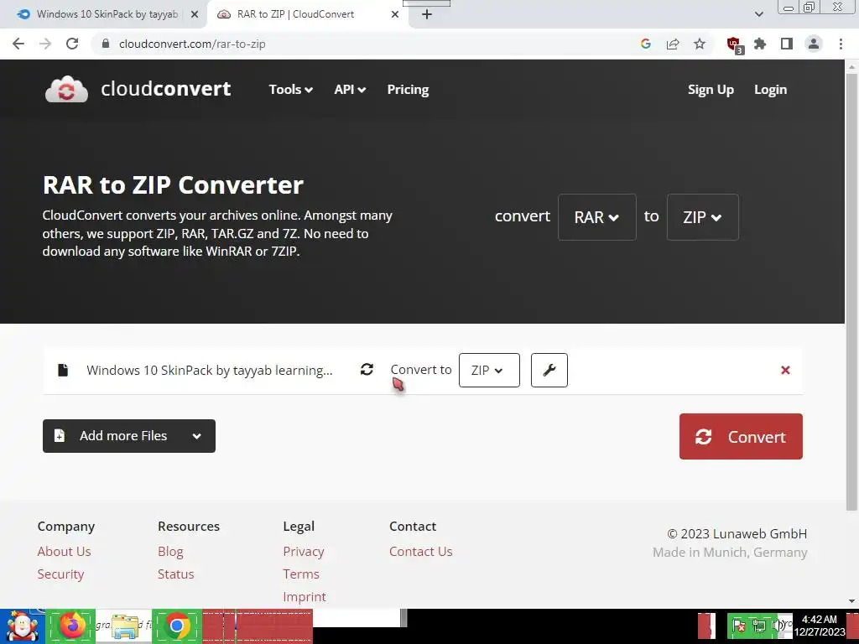The width and height of the screenshot is (859, 644).
Task: Open the uBlock Origin extension icon
Action: tap(733, 44)
